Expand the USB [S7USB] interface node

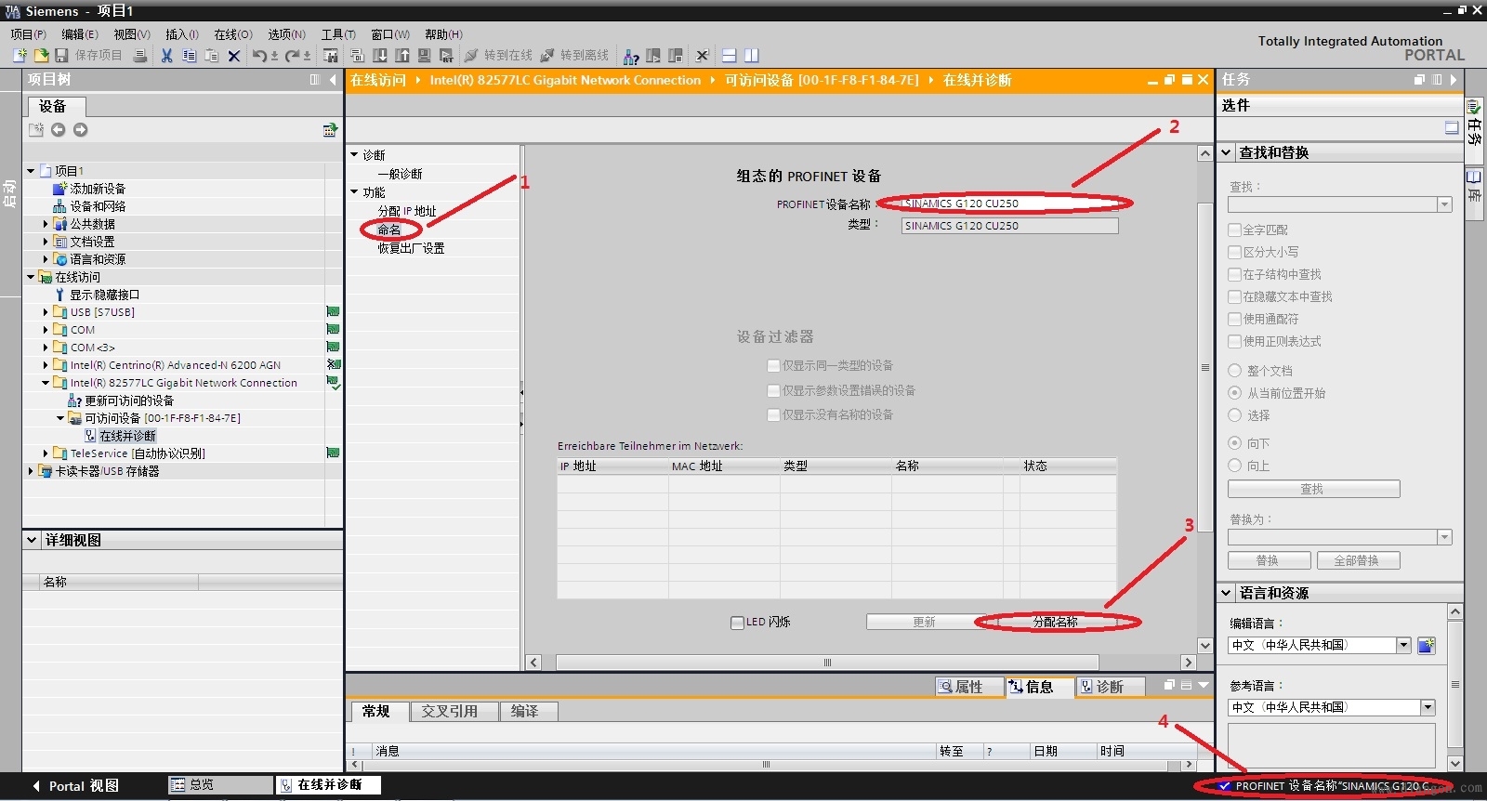point(46,312)
